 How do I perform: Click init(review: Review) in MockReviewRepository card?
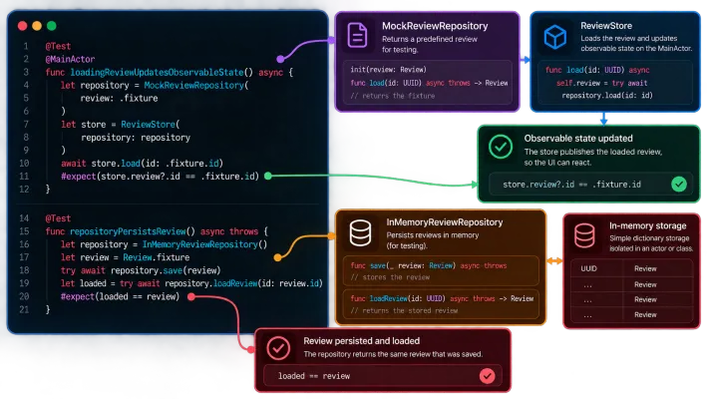tap(388, 70)
